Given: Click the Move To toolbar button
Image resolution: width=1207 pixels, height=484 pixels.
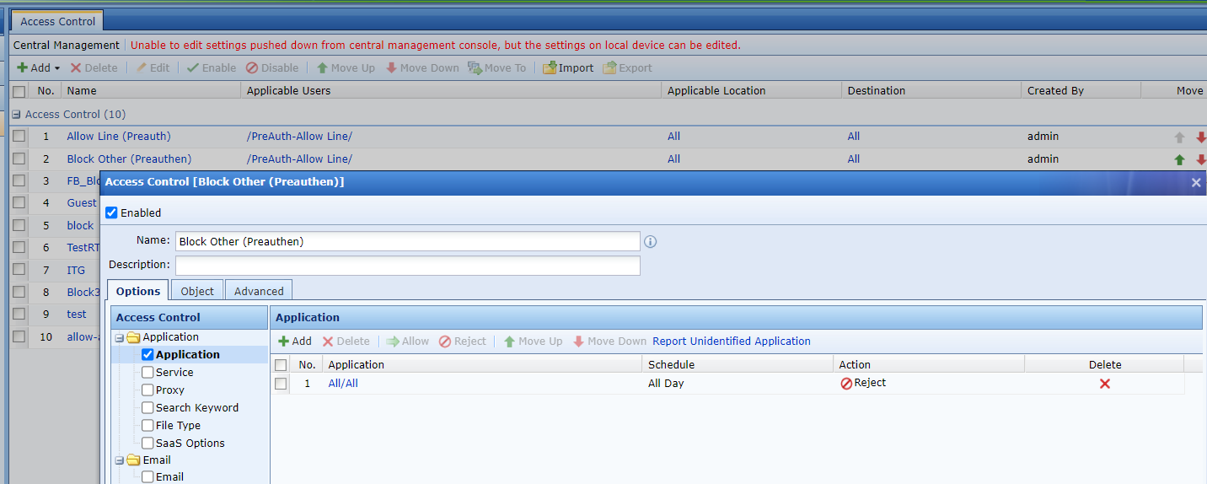Looking at the screenshot, I should (x=497, y=68).
